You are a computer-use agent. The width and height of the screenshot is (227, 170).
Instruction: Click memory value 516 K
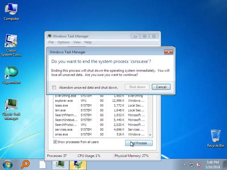tap(120, 134)
